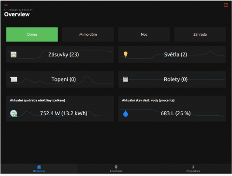Click the socket outlet icon
Image resolution: width=232 pixels, height=176 pixels.
click(x=14, y=54)
